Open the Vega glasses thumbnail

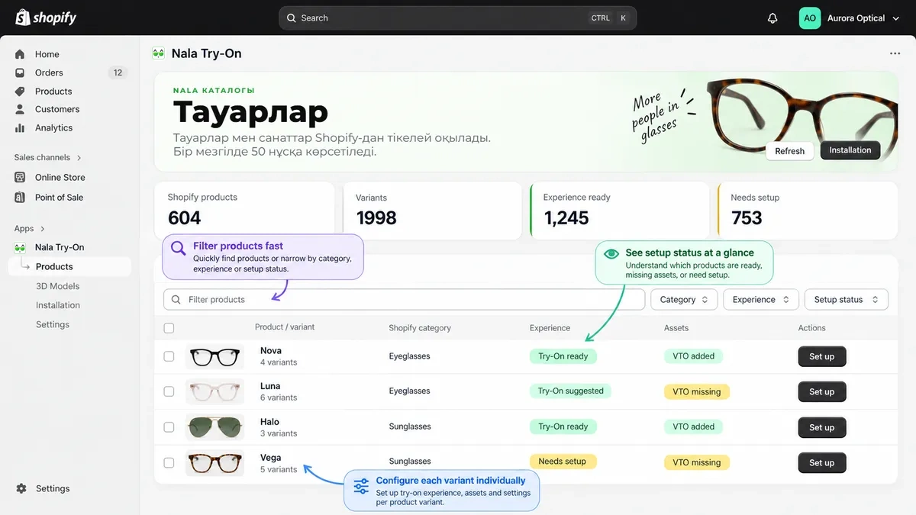(215, 462)
